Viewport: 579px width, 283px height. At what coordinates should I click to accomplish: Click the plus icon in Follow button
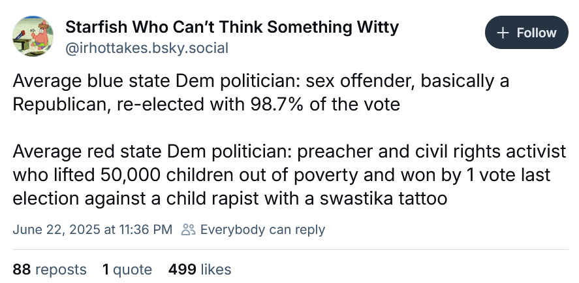pos(503,33)
